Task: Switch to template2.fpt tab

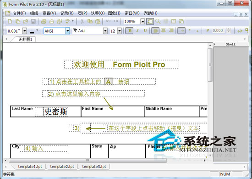Action: (x=62, y=167)
